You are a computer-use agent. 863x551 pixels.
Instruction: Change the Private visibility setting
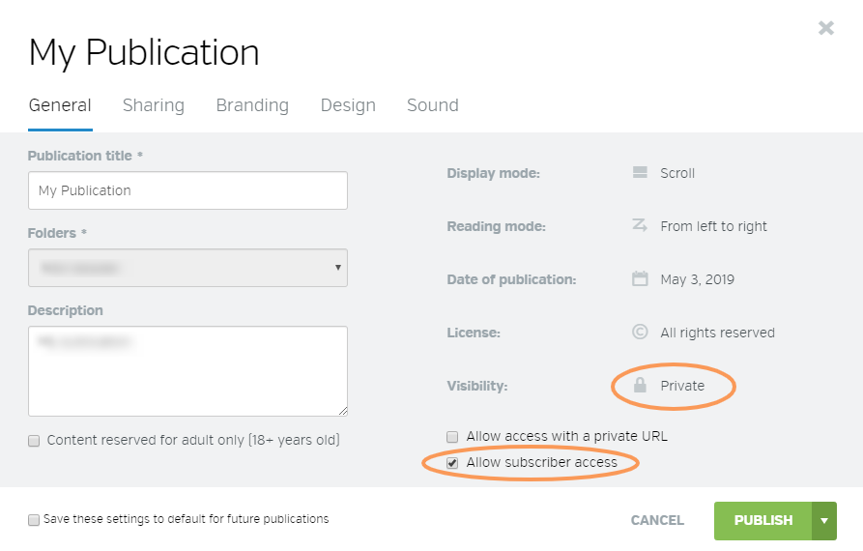click(682, 386)
